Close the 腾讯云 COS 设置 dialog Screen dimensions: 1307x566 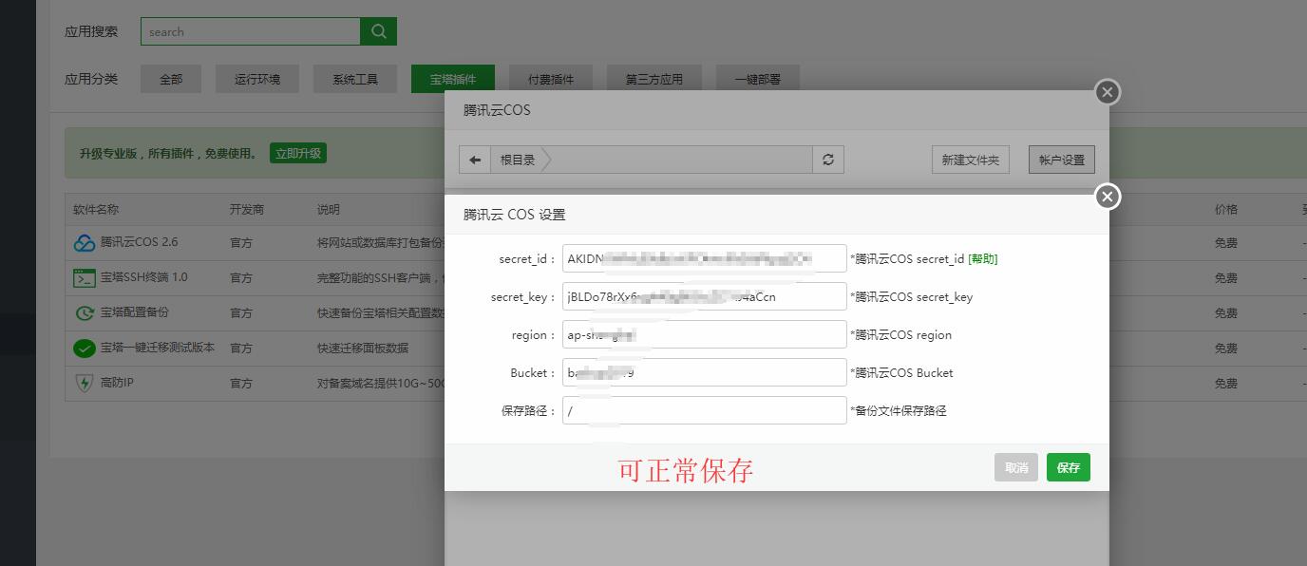pyautogui.click(x=1107, y=197)
